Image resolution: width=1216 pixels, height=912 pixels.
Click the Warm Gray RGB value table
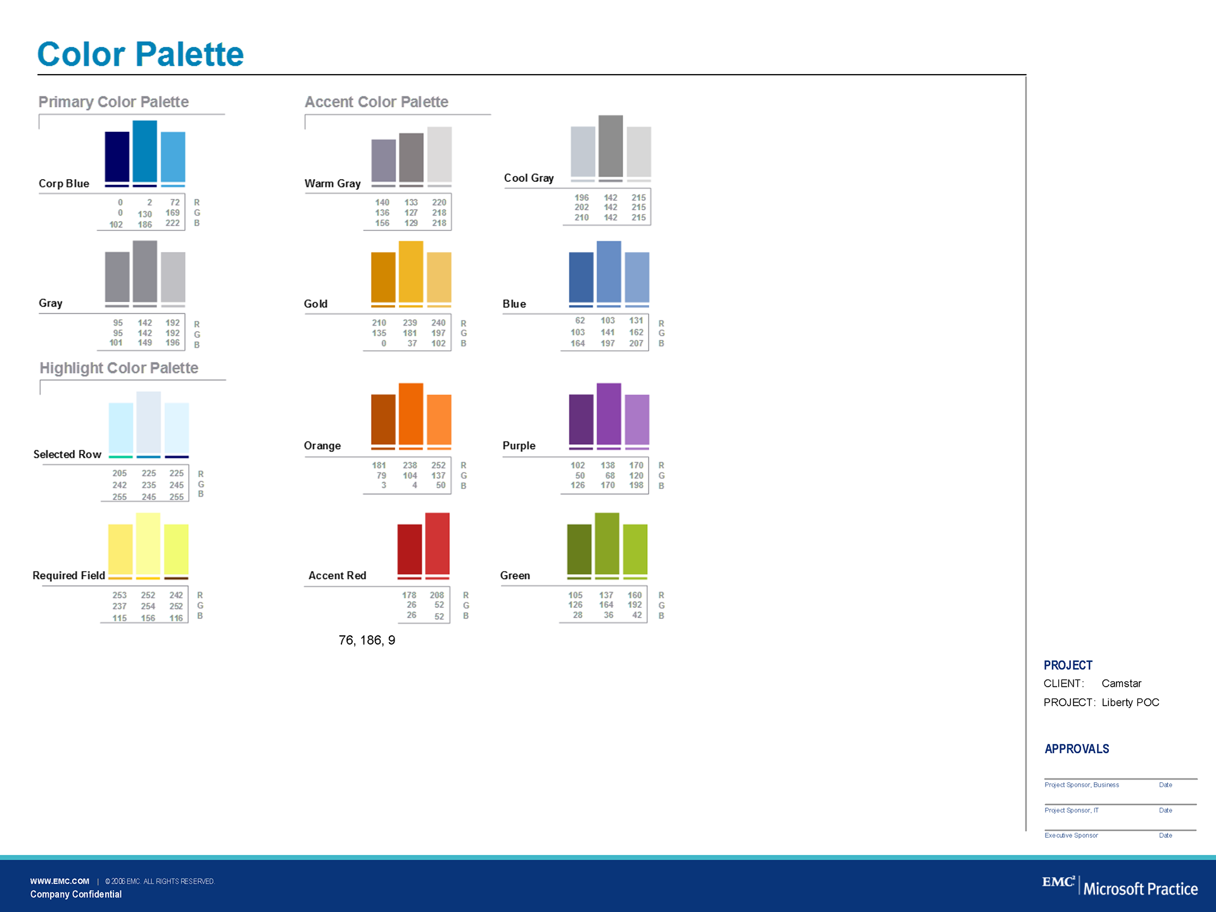[410, 213]
